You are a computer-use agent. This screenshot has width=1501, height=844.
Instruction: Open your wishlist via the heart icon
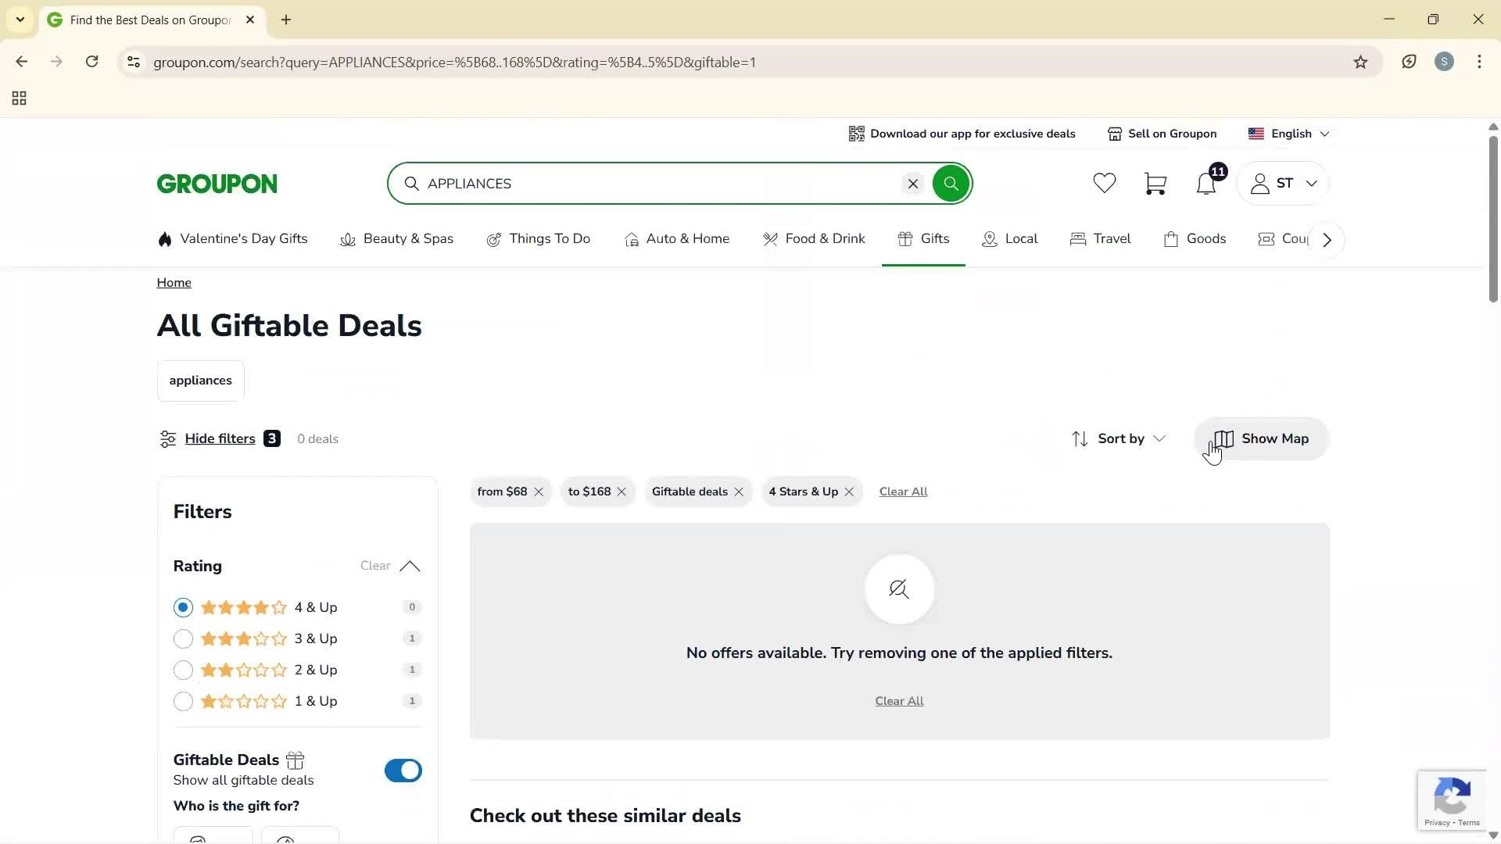coord(1104,183)
